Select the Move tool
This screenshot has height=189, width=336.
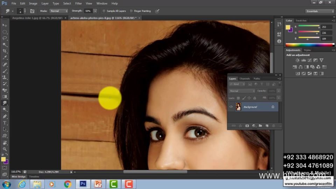pos(5,25)
